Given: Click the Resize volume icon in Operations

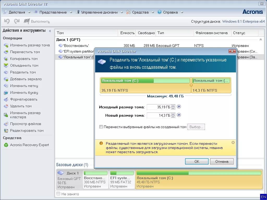Looking at the screenshot, I should 6,45.
